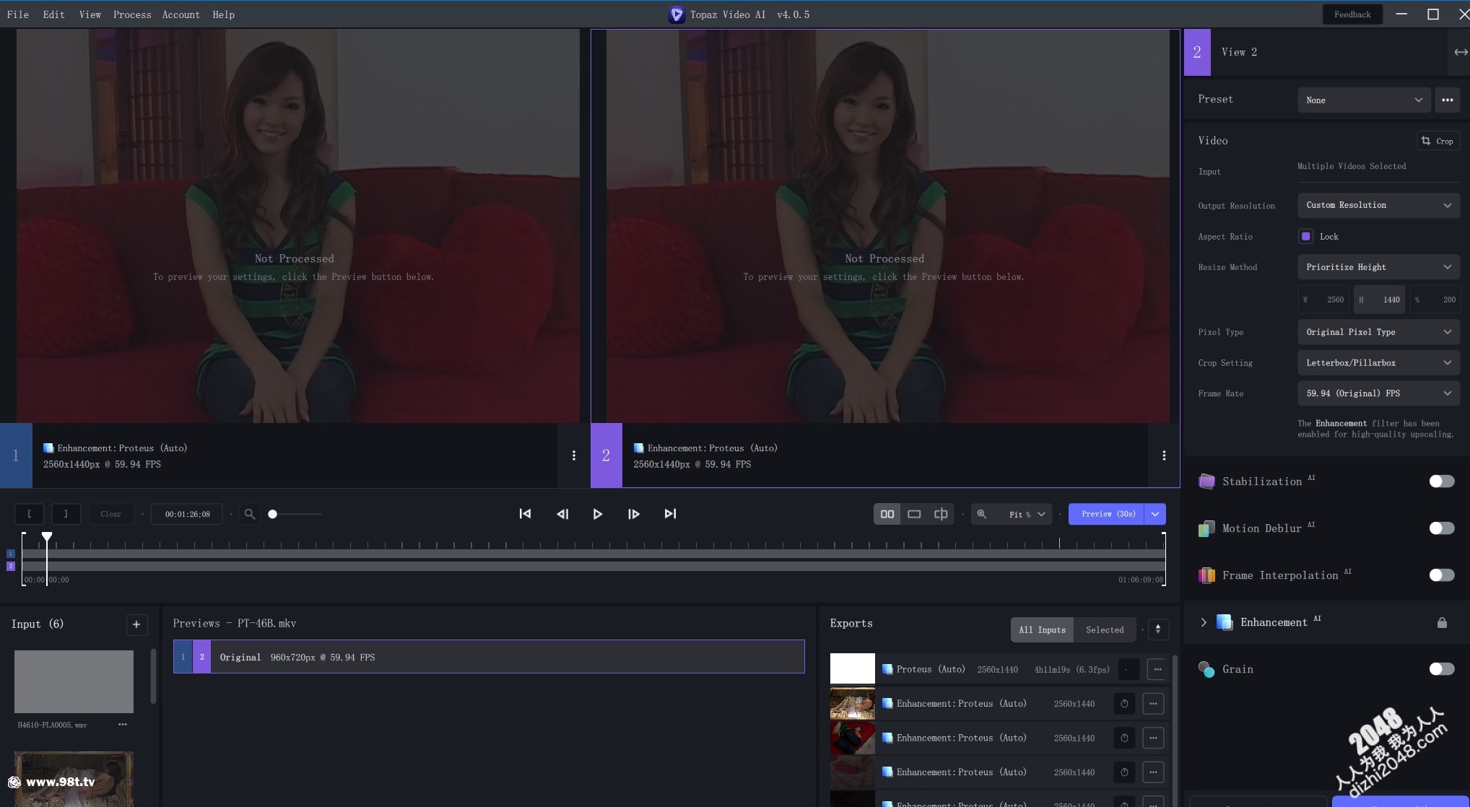Open the Crop tool in Video section

[1438, 141]
